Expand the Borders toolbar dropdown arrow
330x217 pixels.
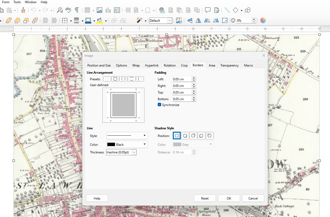pyautogui.click(x=71, y=21)
